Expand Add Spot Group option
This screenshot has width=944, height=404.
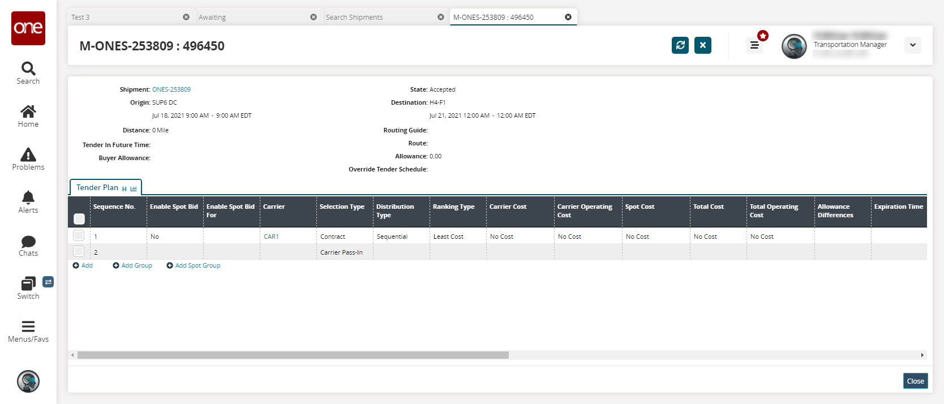coord(194,265)
